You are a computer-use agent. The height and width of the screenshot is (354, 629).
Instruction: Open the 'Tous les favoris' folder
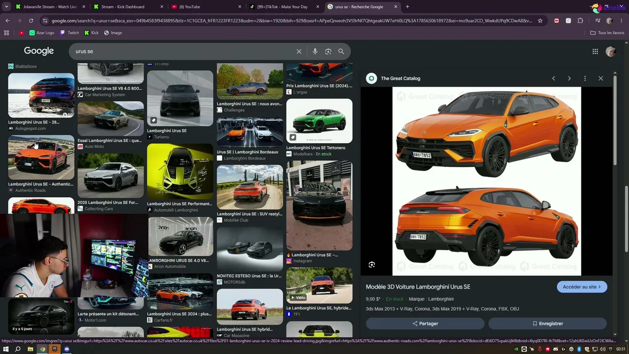tap(607, 32)
